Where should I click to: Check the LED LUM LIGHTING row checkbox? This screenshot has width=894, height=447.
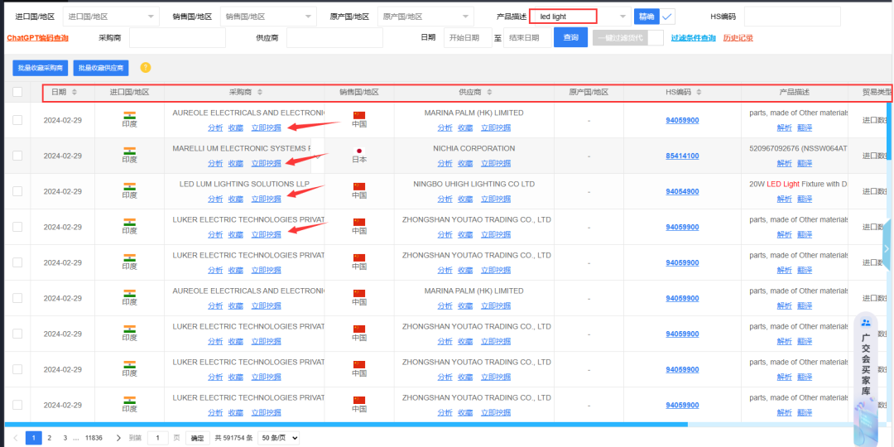[x=17, y=191]
